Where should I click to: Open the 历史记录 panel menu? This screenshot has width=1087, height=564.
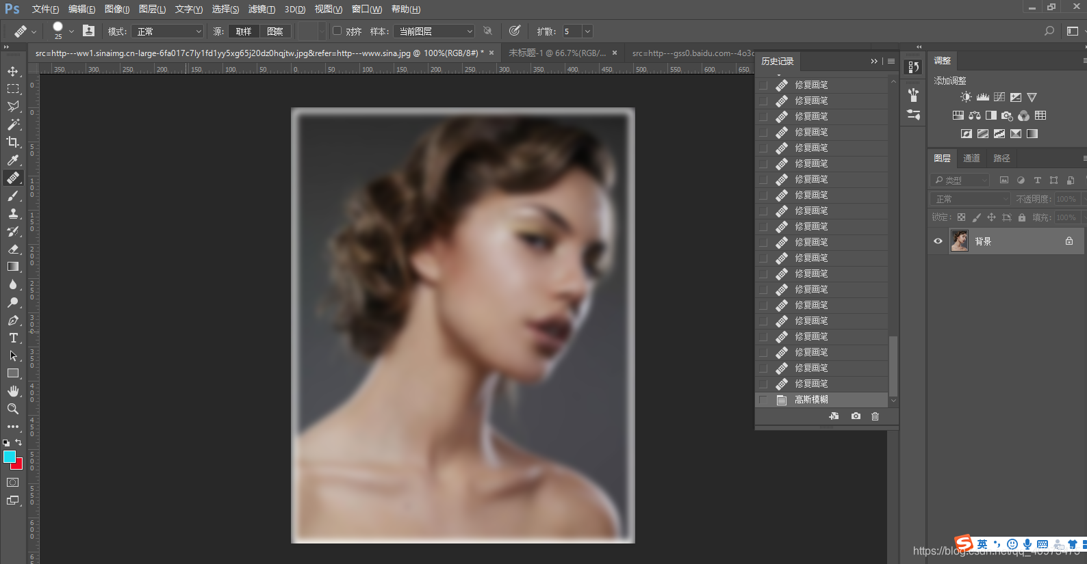[891, 61]
